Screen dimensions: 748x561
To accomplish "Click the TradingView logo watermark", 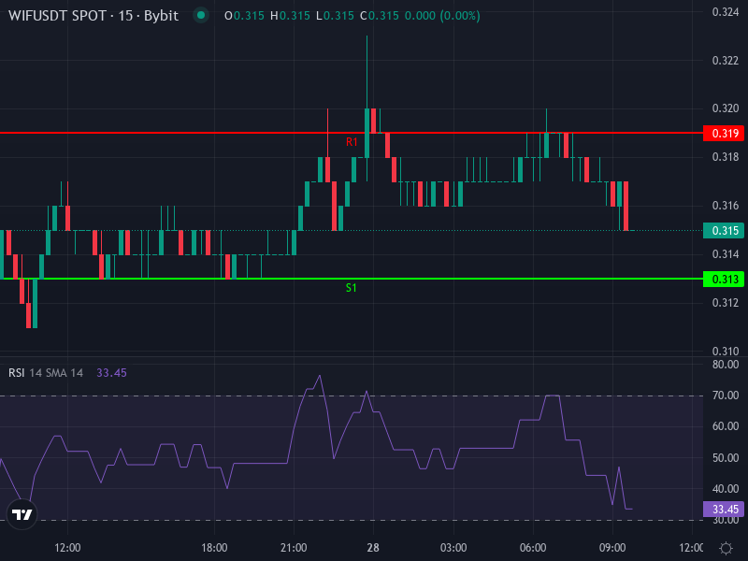I will tap(21, 513).
